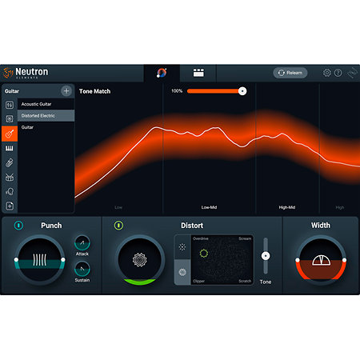Screen dimensions: 360x360
Task: Click the left handle on Punch dial
Action: 16,259
